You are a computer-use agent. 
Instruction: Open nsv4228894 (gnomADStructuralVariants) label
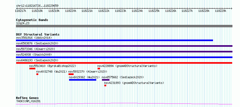tap(127, 66)
